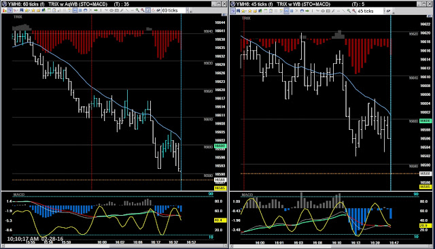Toggle the highlighted button right of red magnifier, 60 ticks

(x=147, y=10)
